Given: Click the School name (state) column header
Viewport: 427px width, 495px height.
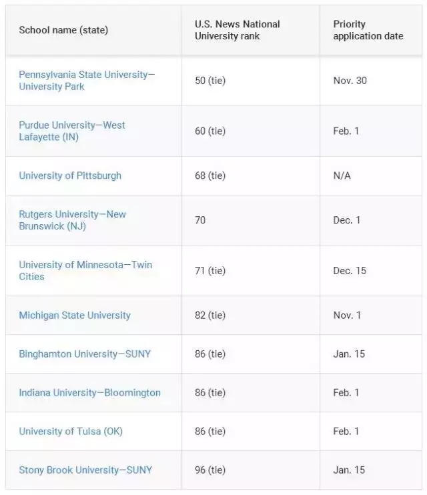Looking at the screenshot, I should 63,30.
